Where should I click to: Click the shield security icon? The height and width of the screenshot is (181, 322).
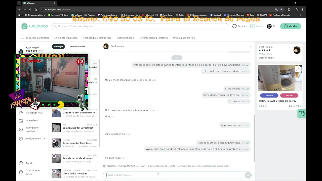coord(104,166)
